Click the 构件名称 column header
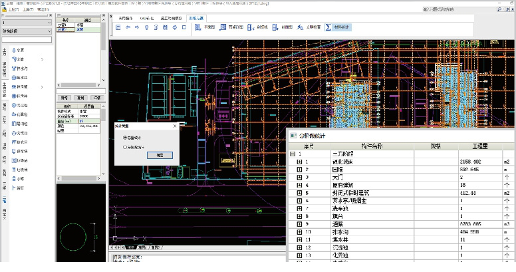Viewport: 516px width, 272px height. click(x=372, y=146)
